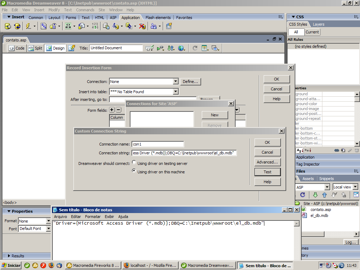Click the Test button in Custom Connection String
360x270 pixels.
[268, 172]
